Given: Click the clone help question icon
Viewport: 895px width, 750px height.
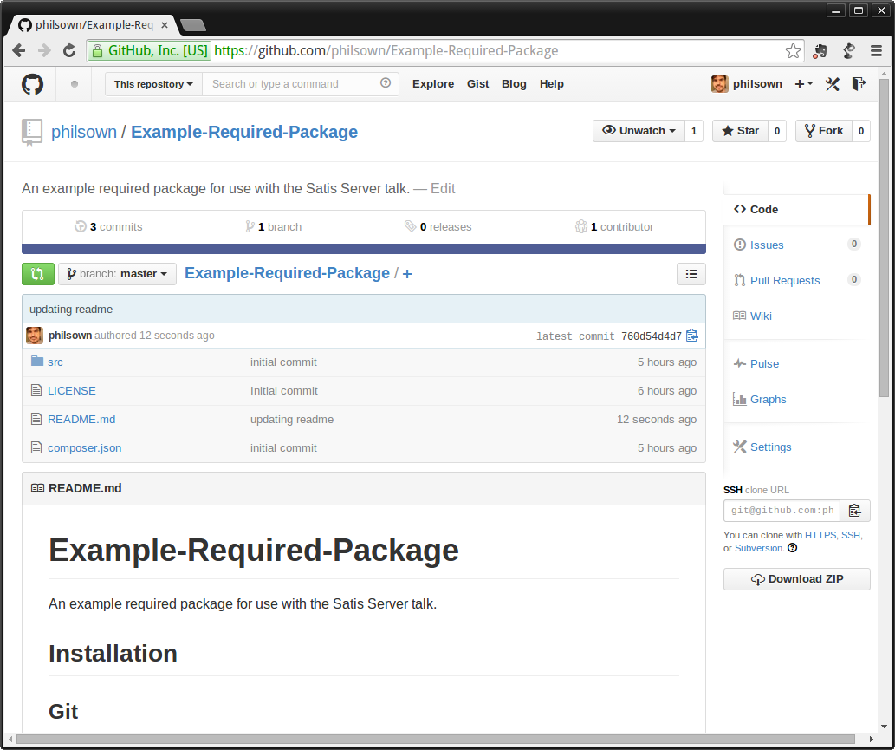Looking at the screenshot, I should pos(792,548).
